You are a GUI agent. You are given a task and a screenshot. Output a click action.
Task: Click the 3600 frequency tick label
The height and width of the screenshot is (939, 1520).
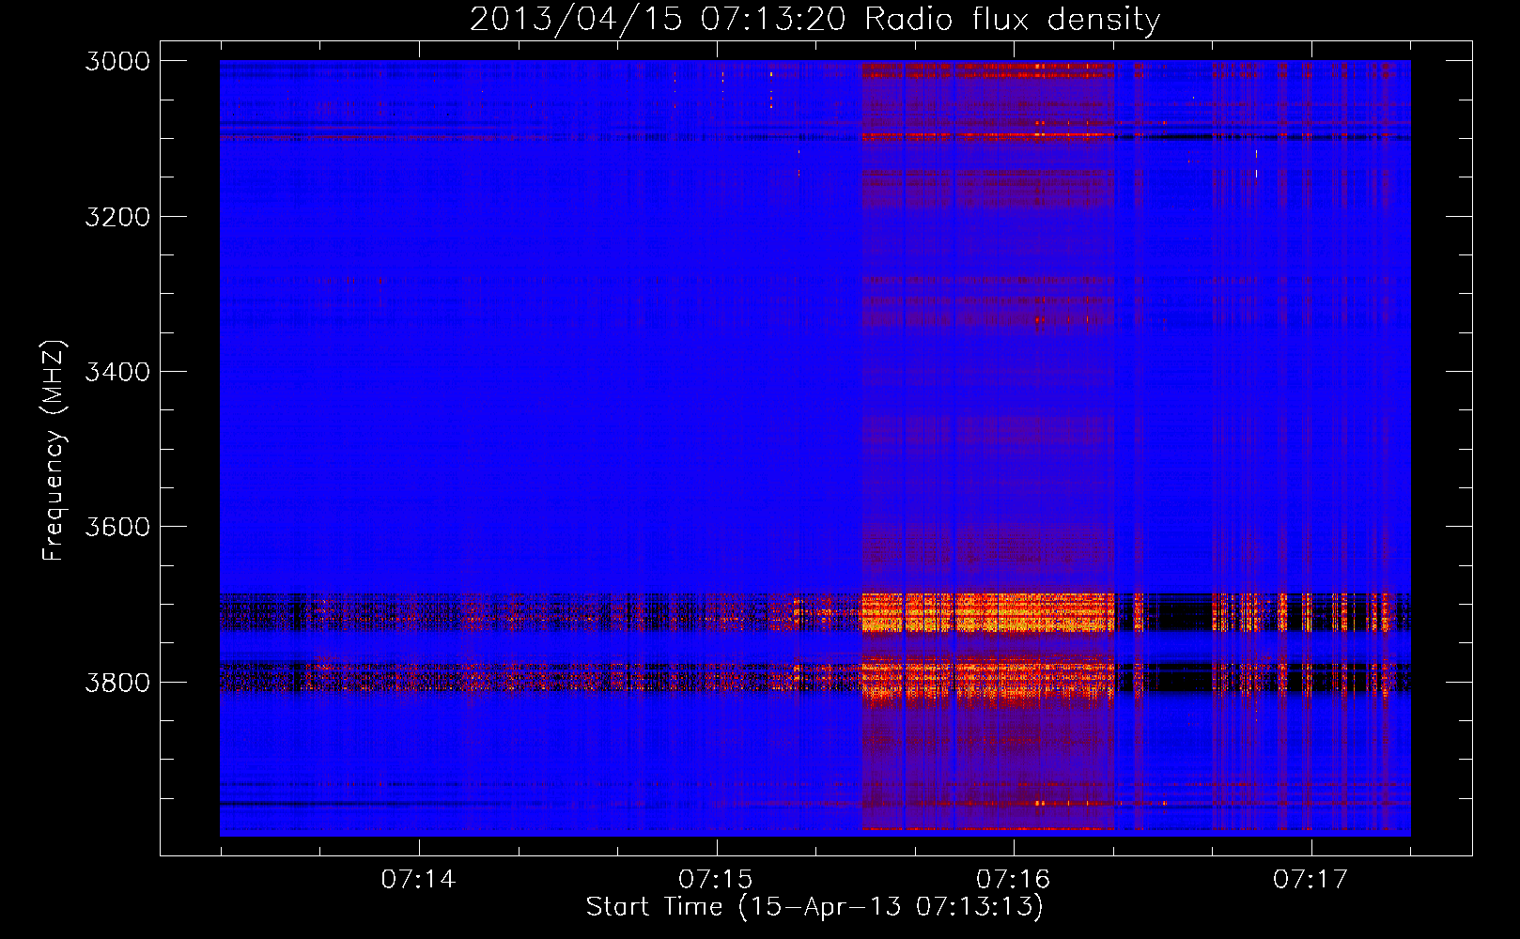117,527
